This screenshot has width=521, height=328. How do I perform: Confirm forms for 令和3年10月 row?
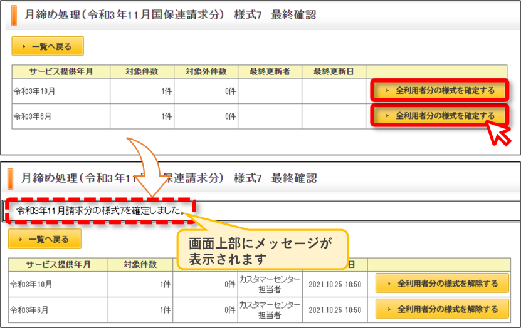(439, 90)
